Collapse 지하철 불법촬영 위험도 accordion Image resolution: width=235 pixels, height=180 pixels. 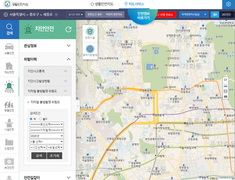(48, 91)
